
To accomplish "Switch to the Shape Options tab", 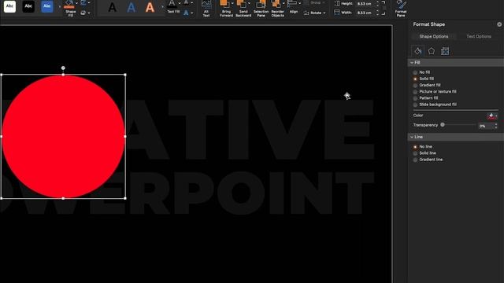I will pos(434,37).
